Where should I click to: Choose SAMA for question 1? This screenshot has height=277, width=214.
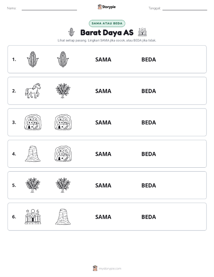coord(103,60)
